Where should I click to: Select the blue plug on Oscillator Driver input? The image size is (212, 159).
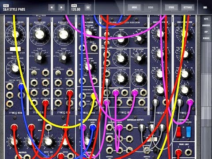pos(21,86)
